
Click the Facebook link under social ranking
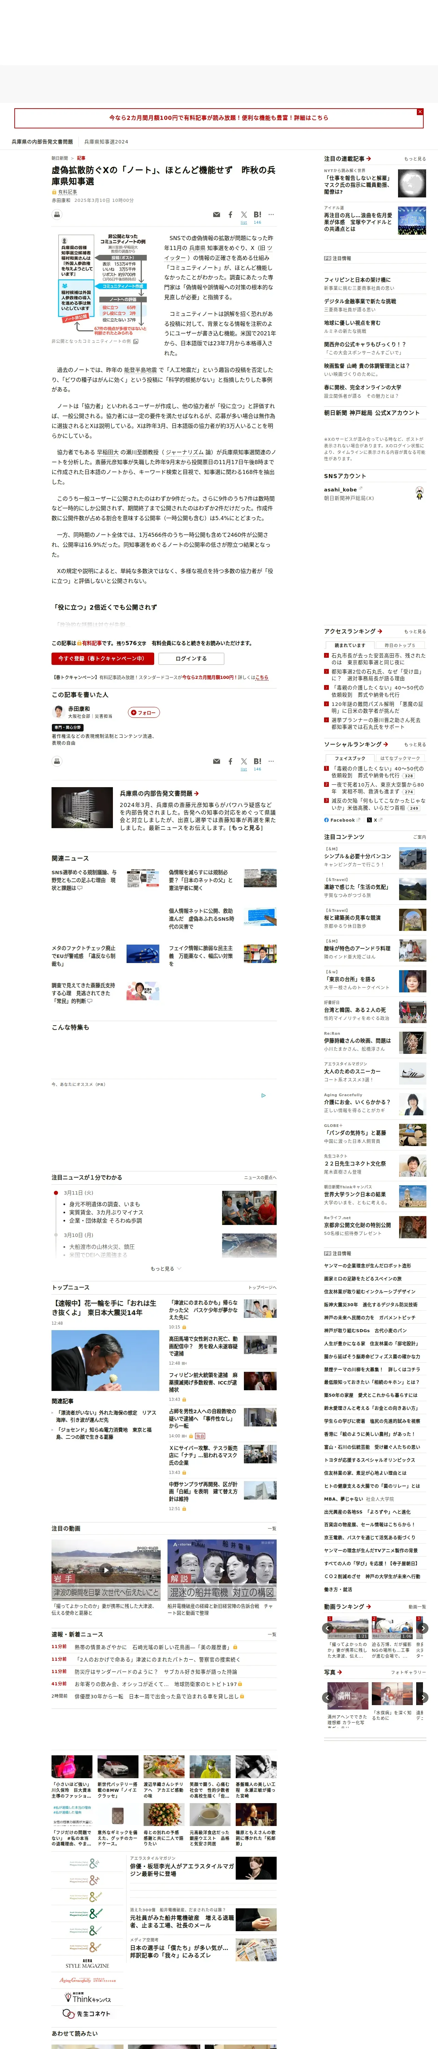[342, 820]
